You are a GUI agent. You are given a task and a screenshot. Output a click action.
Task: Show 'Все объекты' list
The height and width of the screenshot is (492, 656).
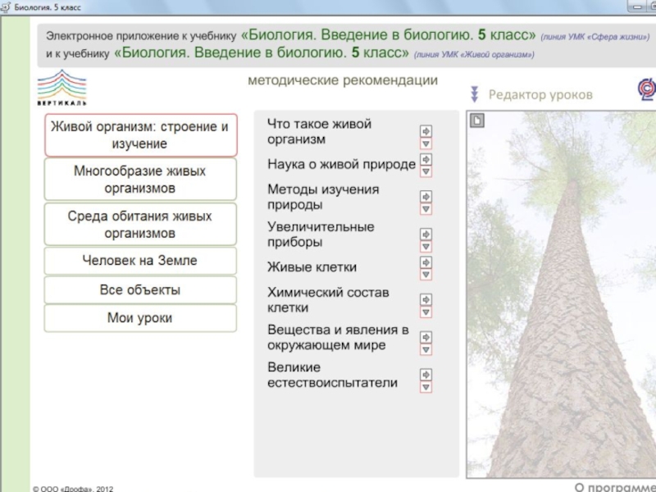(x=139, y=289)
